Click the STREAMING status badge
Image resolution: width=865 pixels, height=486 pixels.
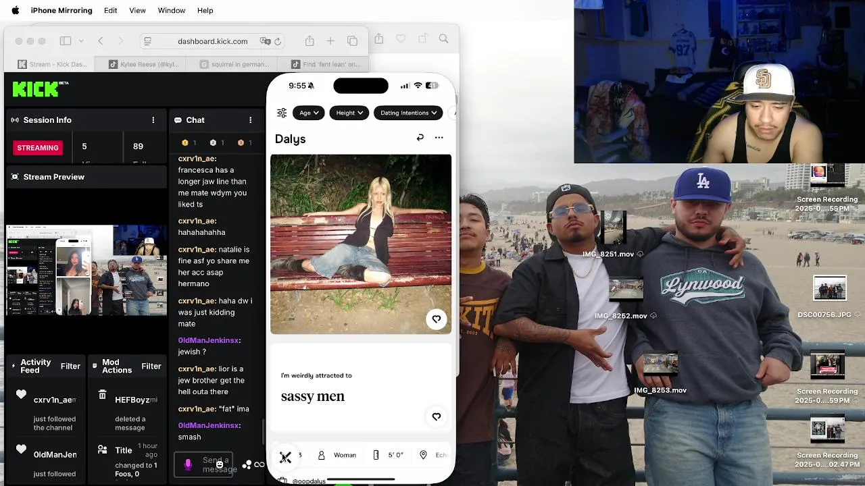coord(38,148)
